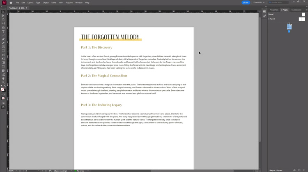Close the Untitled-1 document tab
The width and height of the screenshot is (308, 172).
tap(26, 8)
